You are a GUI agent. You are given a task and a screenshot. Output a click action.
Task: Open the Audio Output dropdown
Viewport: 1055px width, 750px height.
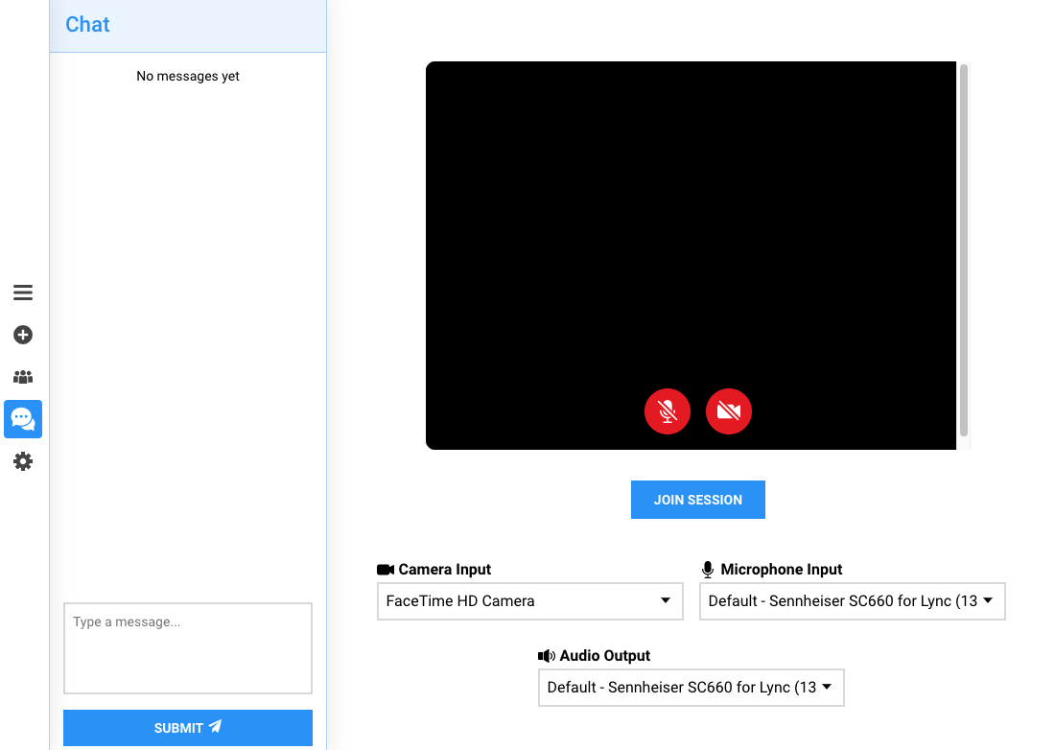coord(691,688)
